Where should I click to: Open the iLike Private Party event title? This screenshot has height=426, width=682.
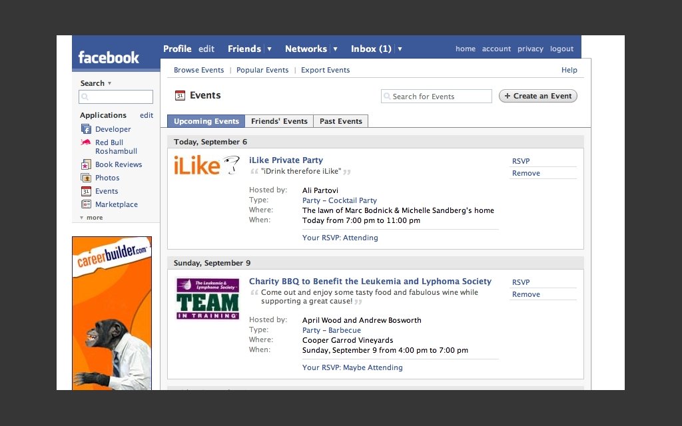(x=286, y=160)
